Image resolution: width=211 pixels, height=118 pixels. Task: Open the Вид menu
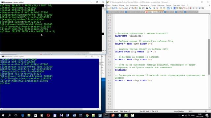point(127,5)
